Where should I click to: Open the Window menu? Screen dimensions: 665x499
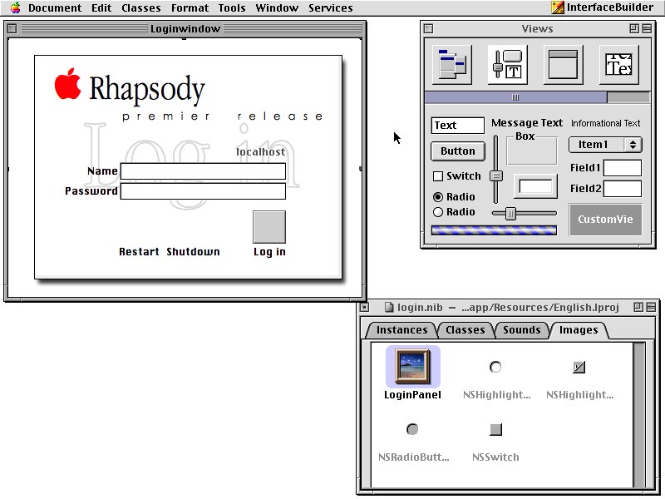[x=277, y=7]
